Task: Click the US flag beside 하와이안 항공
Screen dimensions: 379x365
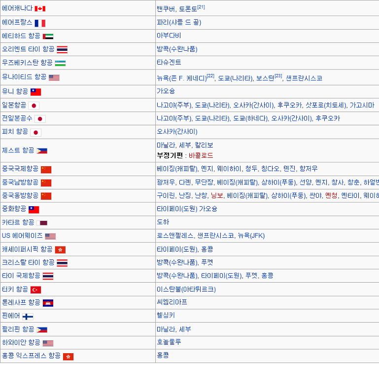Action: point(48,343)
